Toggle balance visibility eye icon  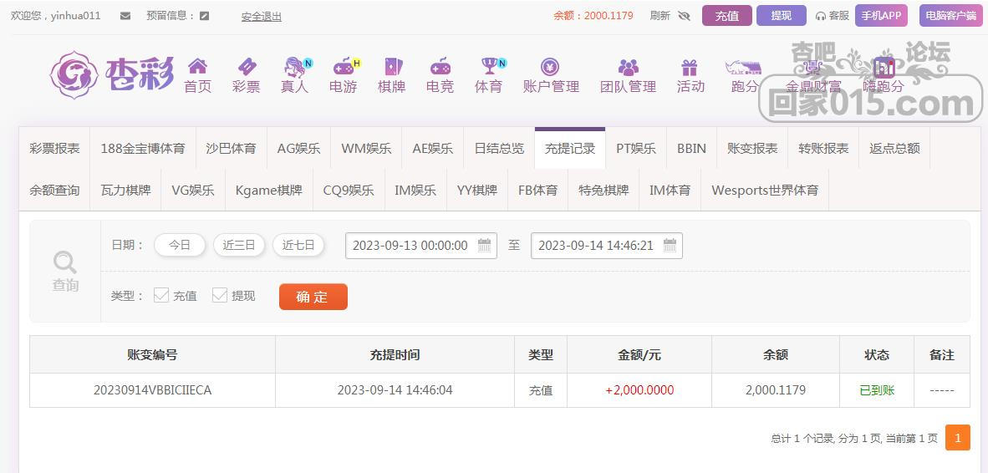click(x=685, y=16)
